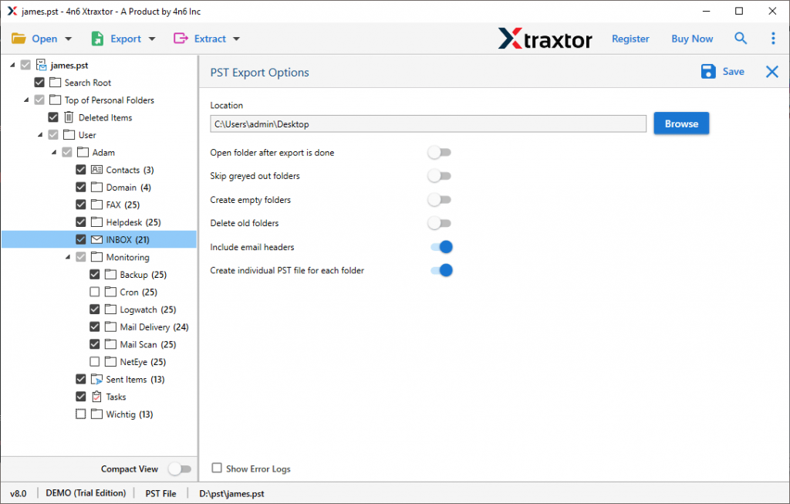Open the three-dot menu icon

click(x=773, y=38)
